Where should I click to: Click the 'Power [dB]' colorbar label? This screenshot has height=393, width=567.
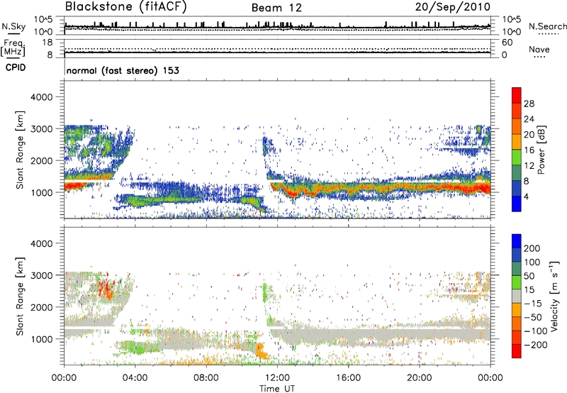[x=541, y=150]
